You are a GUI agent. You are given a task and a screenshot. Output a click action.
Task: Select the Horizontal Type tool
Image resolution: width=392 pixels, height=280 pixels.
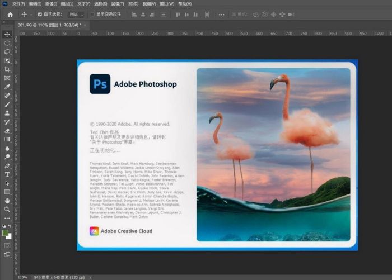[x=7, y=174]
